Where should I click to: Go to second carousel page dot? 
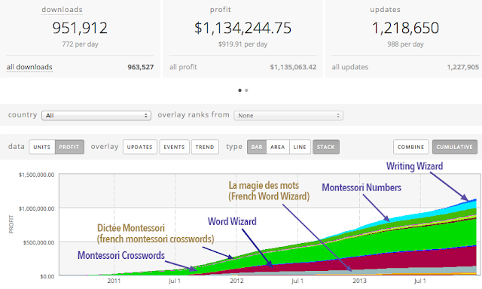(x=246, y=90)
